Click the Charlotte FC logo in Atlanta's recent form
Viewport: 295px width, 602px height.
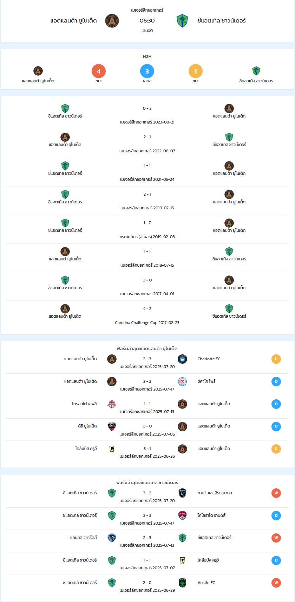(182, 359)
